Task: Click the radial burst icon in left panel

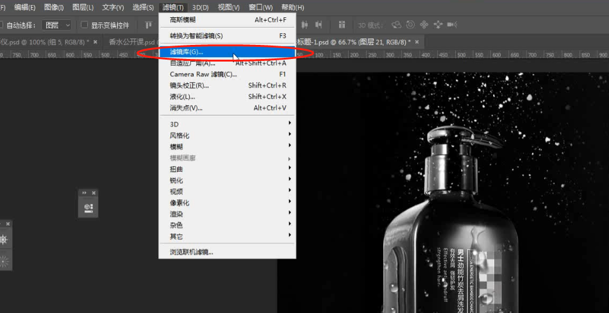Action: [x=4, y=261]
